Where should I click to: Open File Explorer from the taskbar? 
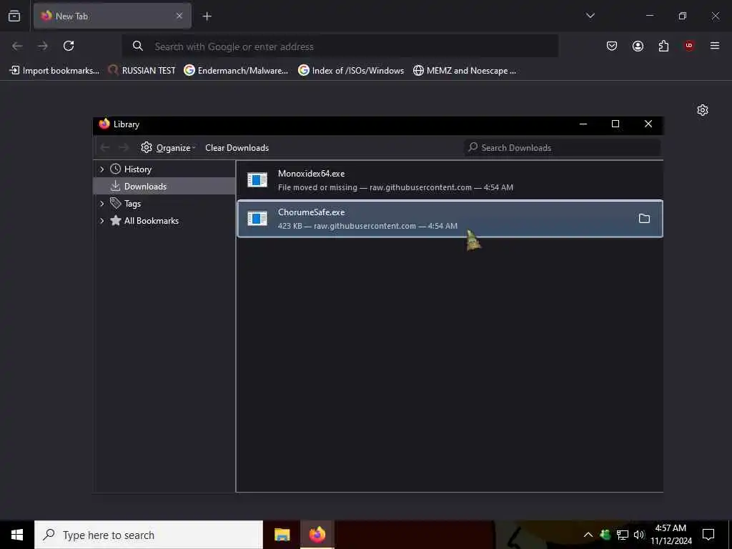[x=282, y=535]
